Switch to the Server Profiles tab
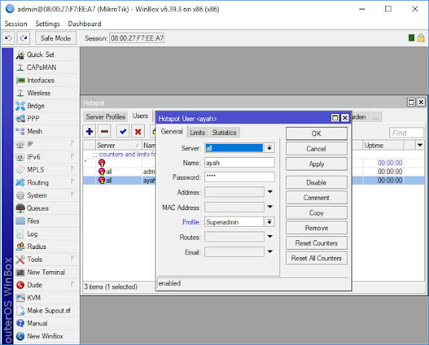Image resolution: width=429 pixels, height=345 pixels. click(x=105, y=117)
